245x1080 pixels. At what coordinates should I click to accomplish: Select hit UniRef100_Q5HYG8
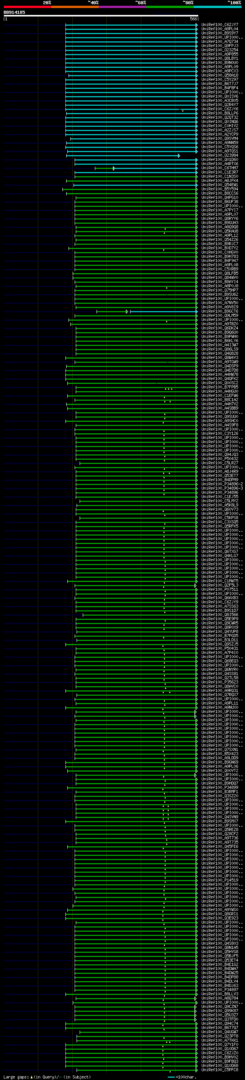(219, 952)
